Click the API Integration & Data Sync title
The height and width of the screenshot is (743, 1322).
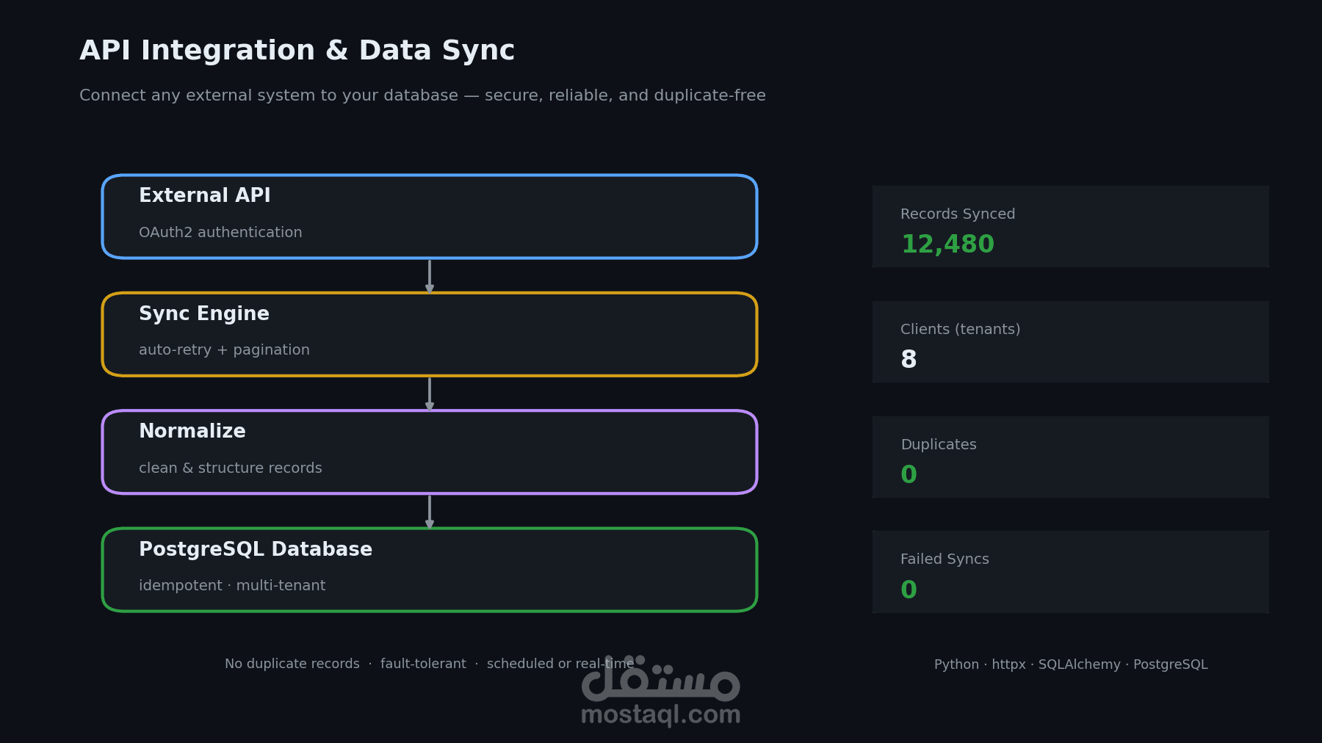coord(297,51)
